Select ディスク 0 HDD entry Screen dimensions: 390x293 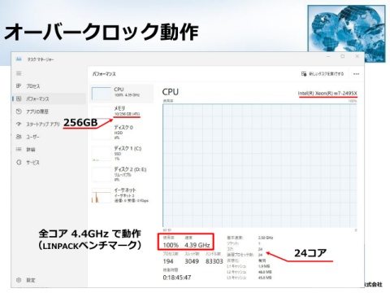(x=121, y=132)
